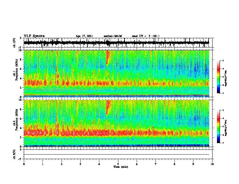Click the ch.1 "Frequency (kHz)" axis label
This screenshot has height=184, width=239.
tap(17, 70)
